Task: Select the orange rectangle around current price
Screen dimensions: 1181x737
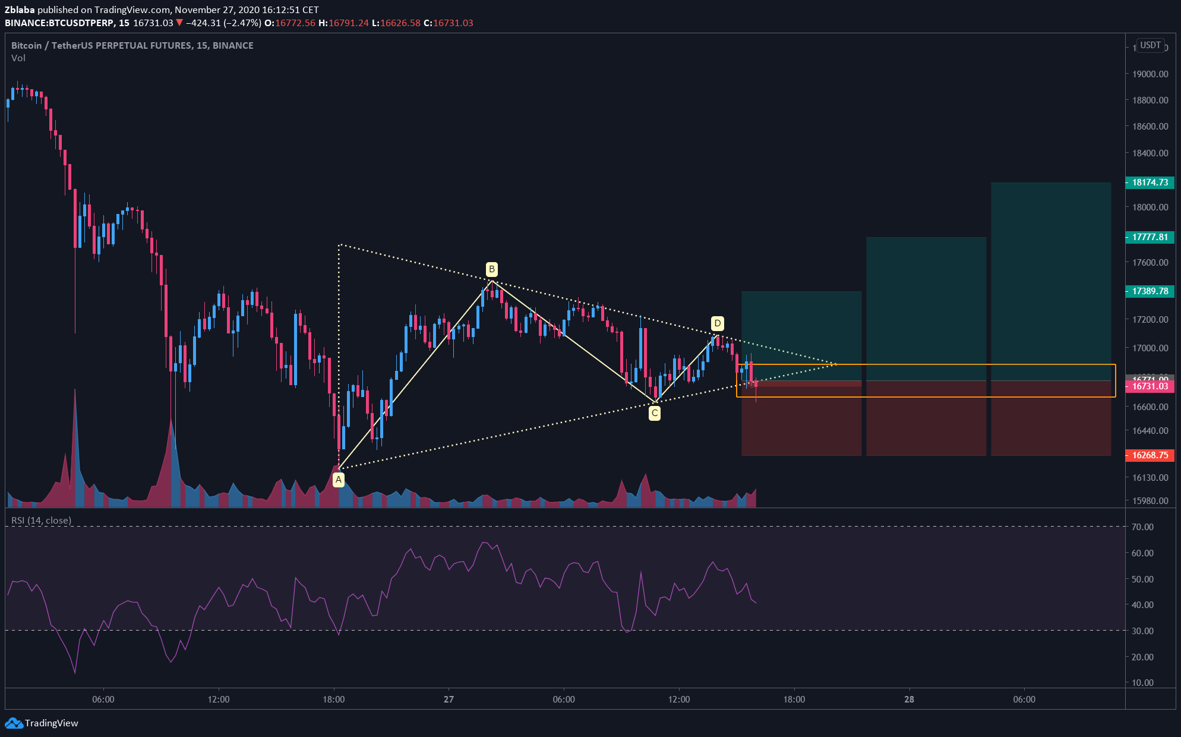Action: (x=926, y=380)
